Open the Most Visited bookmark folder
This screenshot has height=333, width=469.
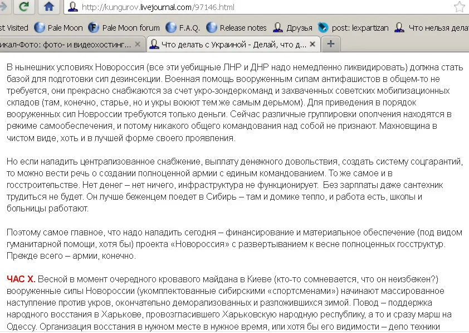click(14, 28)
